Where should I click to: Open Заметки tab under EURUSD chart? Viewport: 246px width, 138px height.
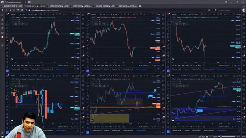click(26, 69)
